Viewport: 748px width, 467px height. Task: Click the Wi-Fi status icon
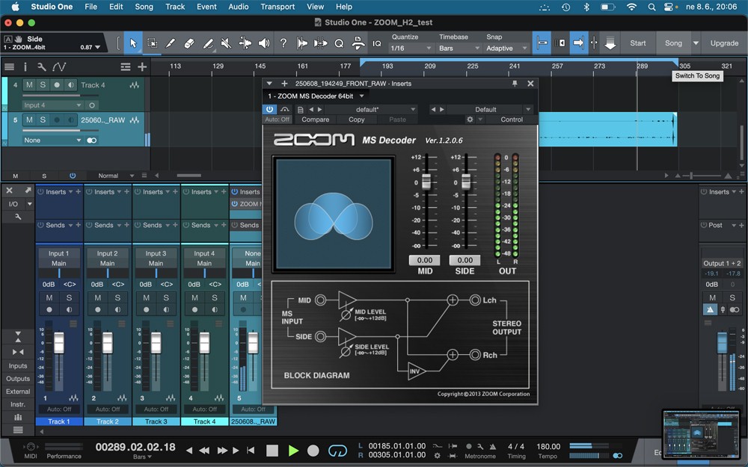(x=631, y=7)
